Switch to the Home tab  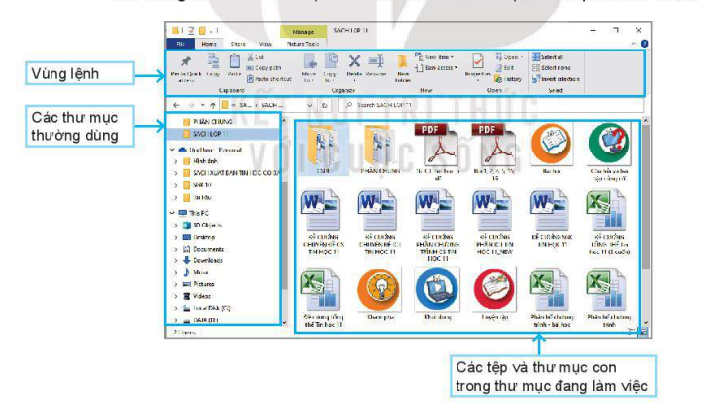209,44
